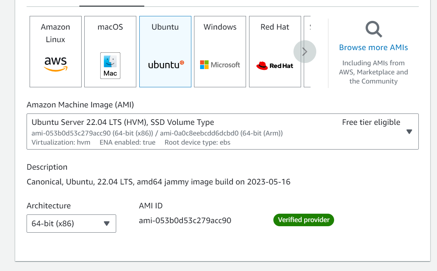Click the Canonical Ubuntu description text

pos(158,182)
